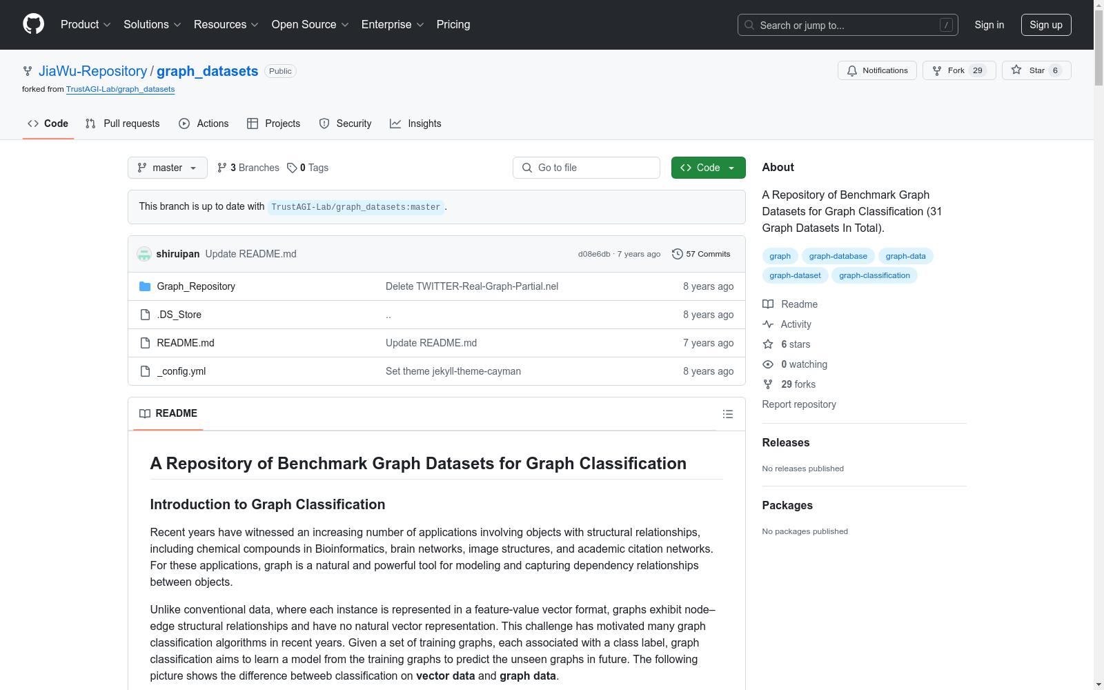Screen dimensions: 1104x690
Task: Click the fork icon in Fork button
Action: 937,70
